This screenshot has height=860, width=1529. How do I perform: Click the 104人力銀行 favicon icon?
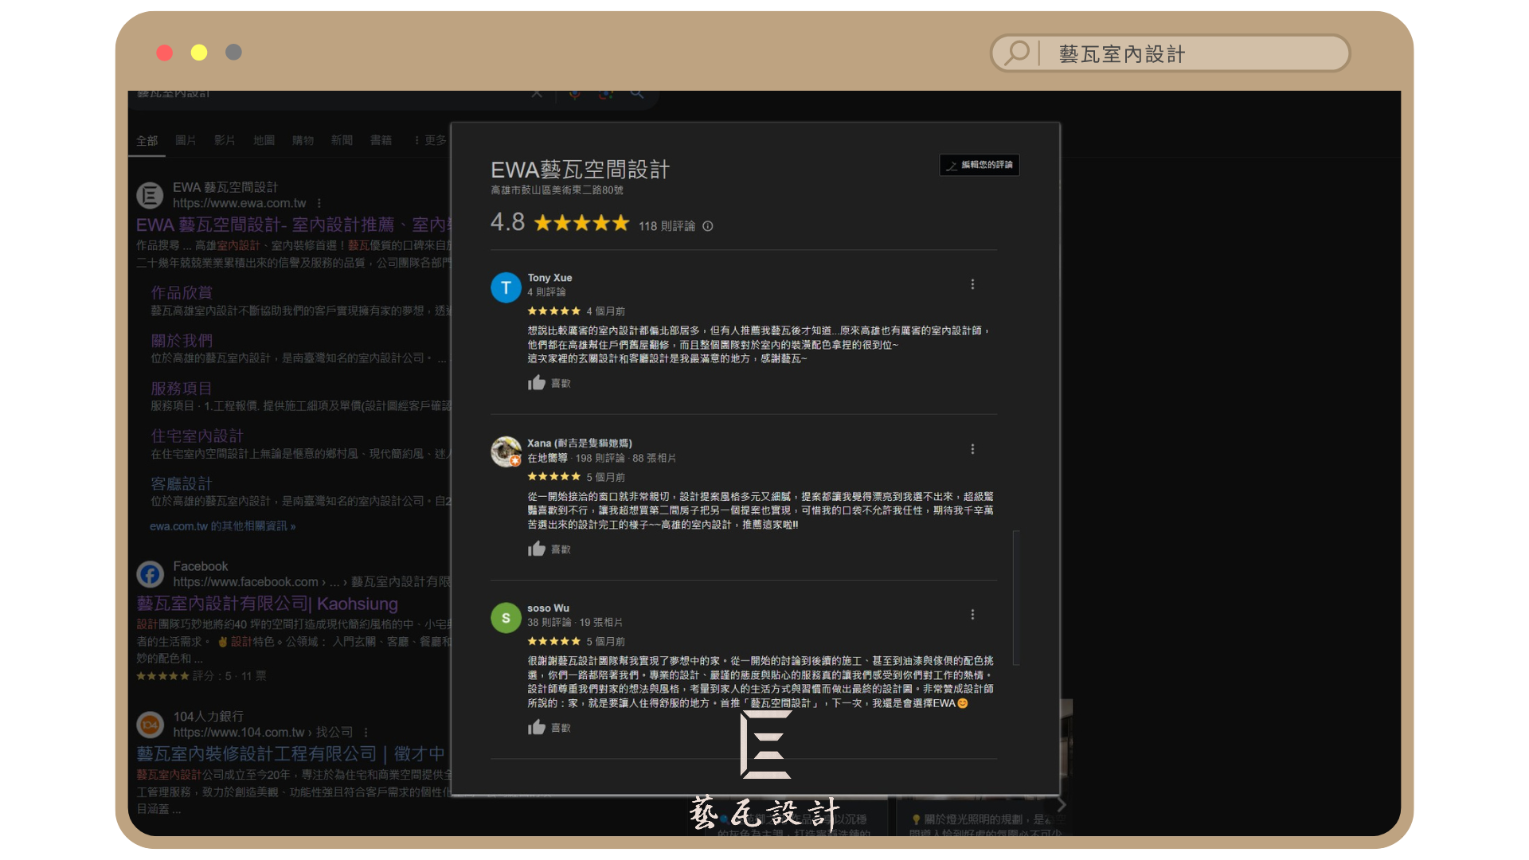(150, 724)
